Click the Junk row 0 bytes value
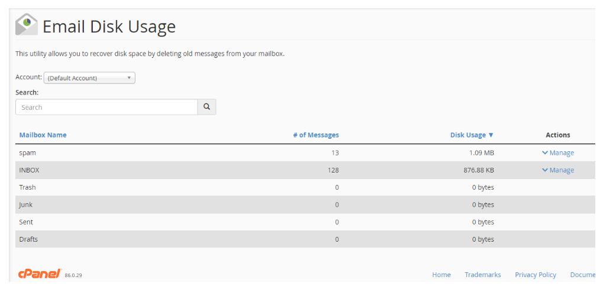The width and height of the screenshot is (603, 296). (x=482, y=204)
